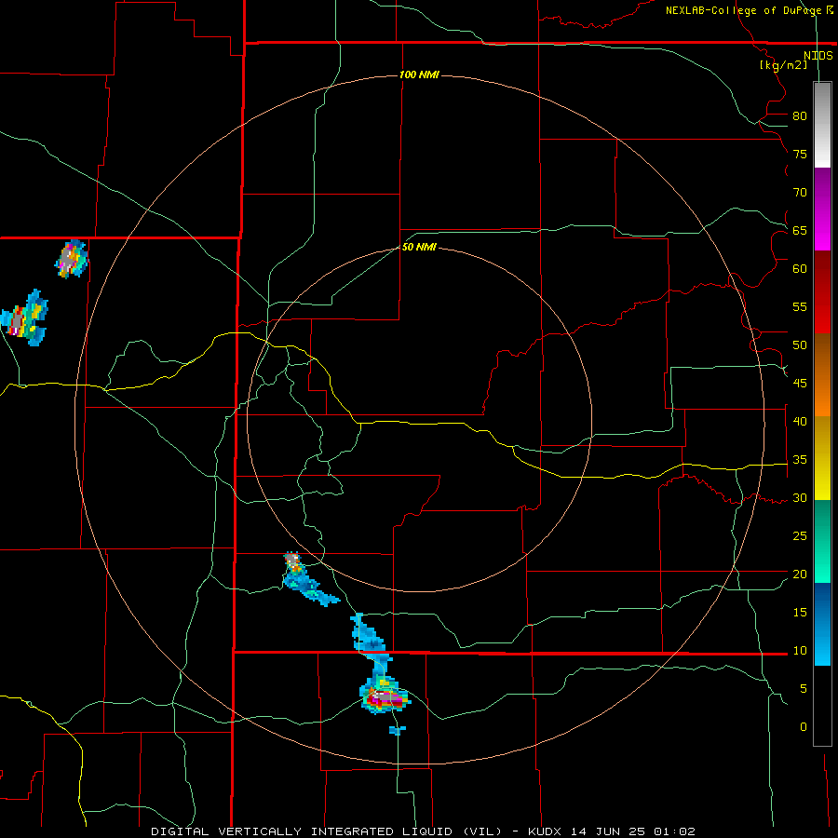Click the NIDS label above the color scale
The height and width of the screenshot is (838, 838).
pyautogui.click(x=818, y=55)
